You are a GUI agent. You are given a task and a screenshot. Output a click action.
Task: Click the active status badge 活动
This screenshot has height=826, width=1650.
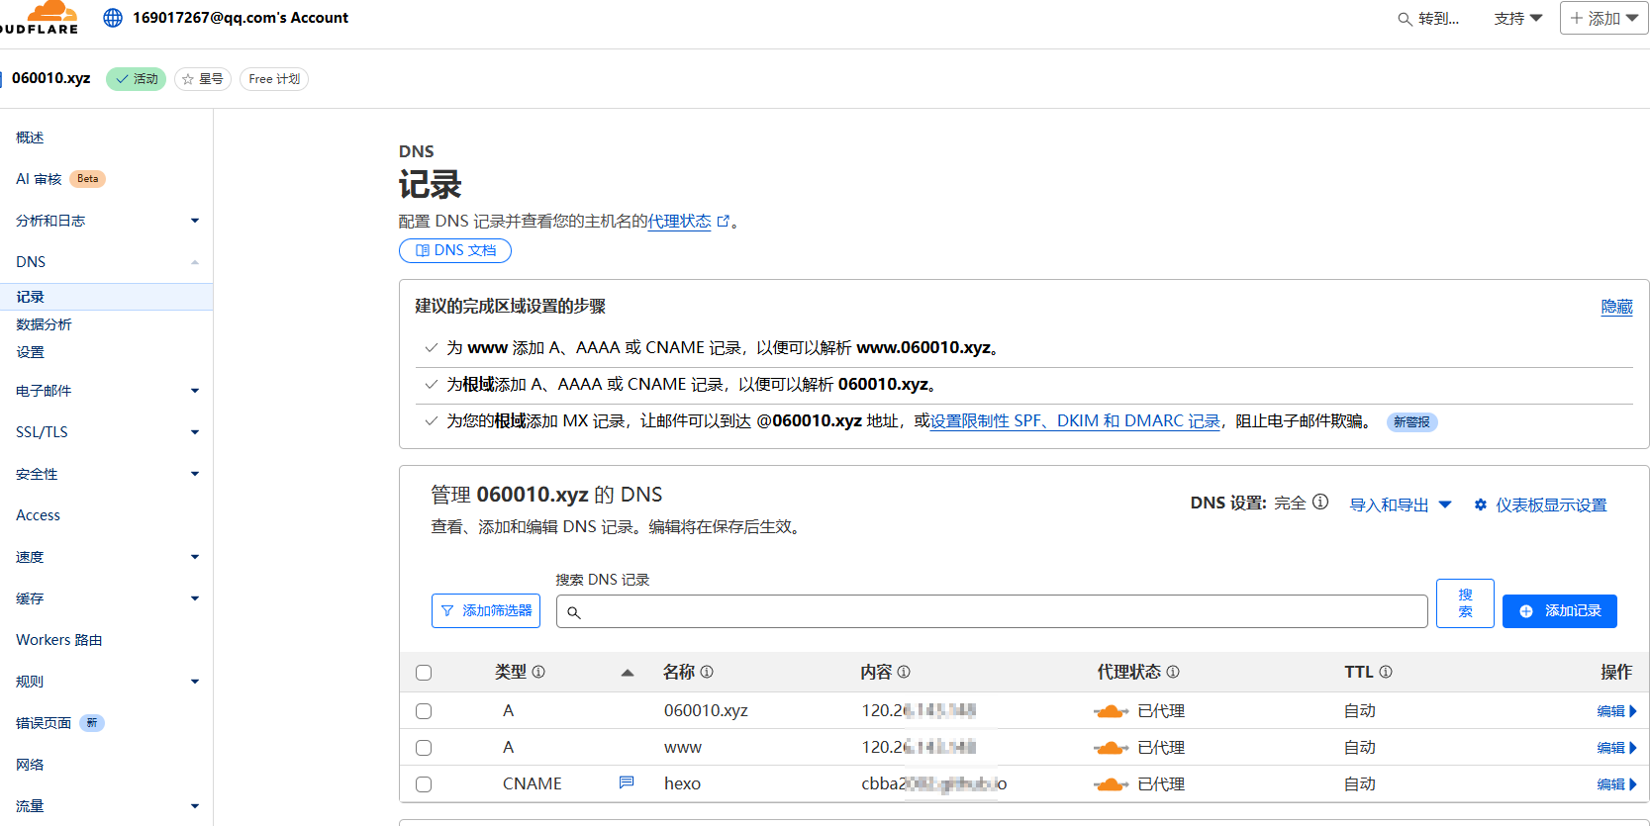137,79
